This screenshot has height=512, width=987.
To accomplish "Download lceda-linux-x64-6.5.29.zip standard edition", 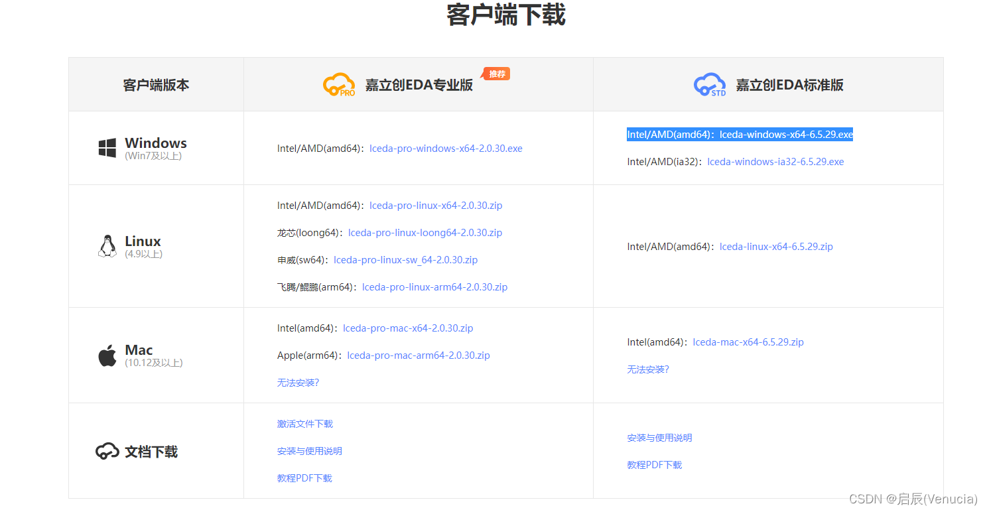I will pyautogui.click(x=775, y=246).
